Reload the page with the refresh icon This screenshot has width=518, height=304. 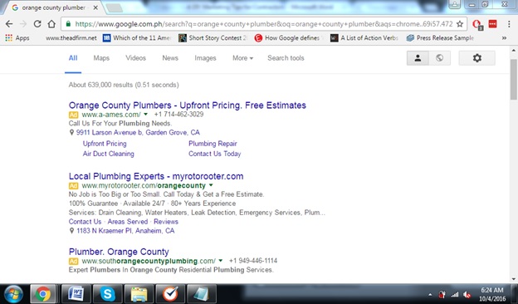tap(37, 24)
